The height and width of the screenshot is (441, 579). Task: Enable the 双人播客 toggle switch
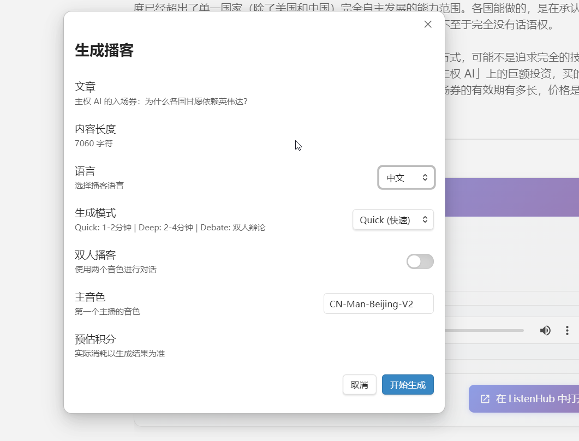420,261
